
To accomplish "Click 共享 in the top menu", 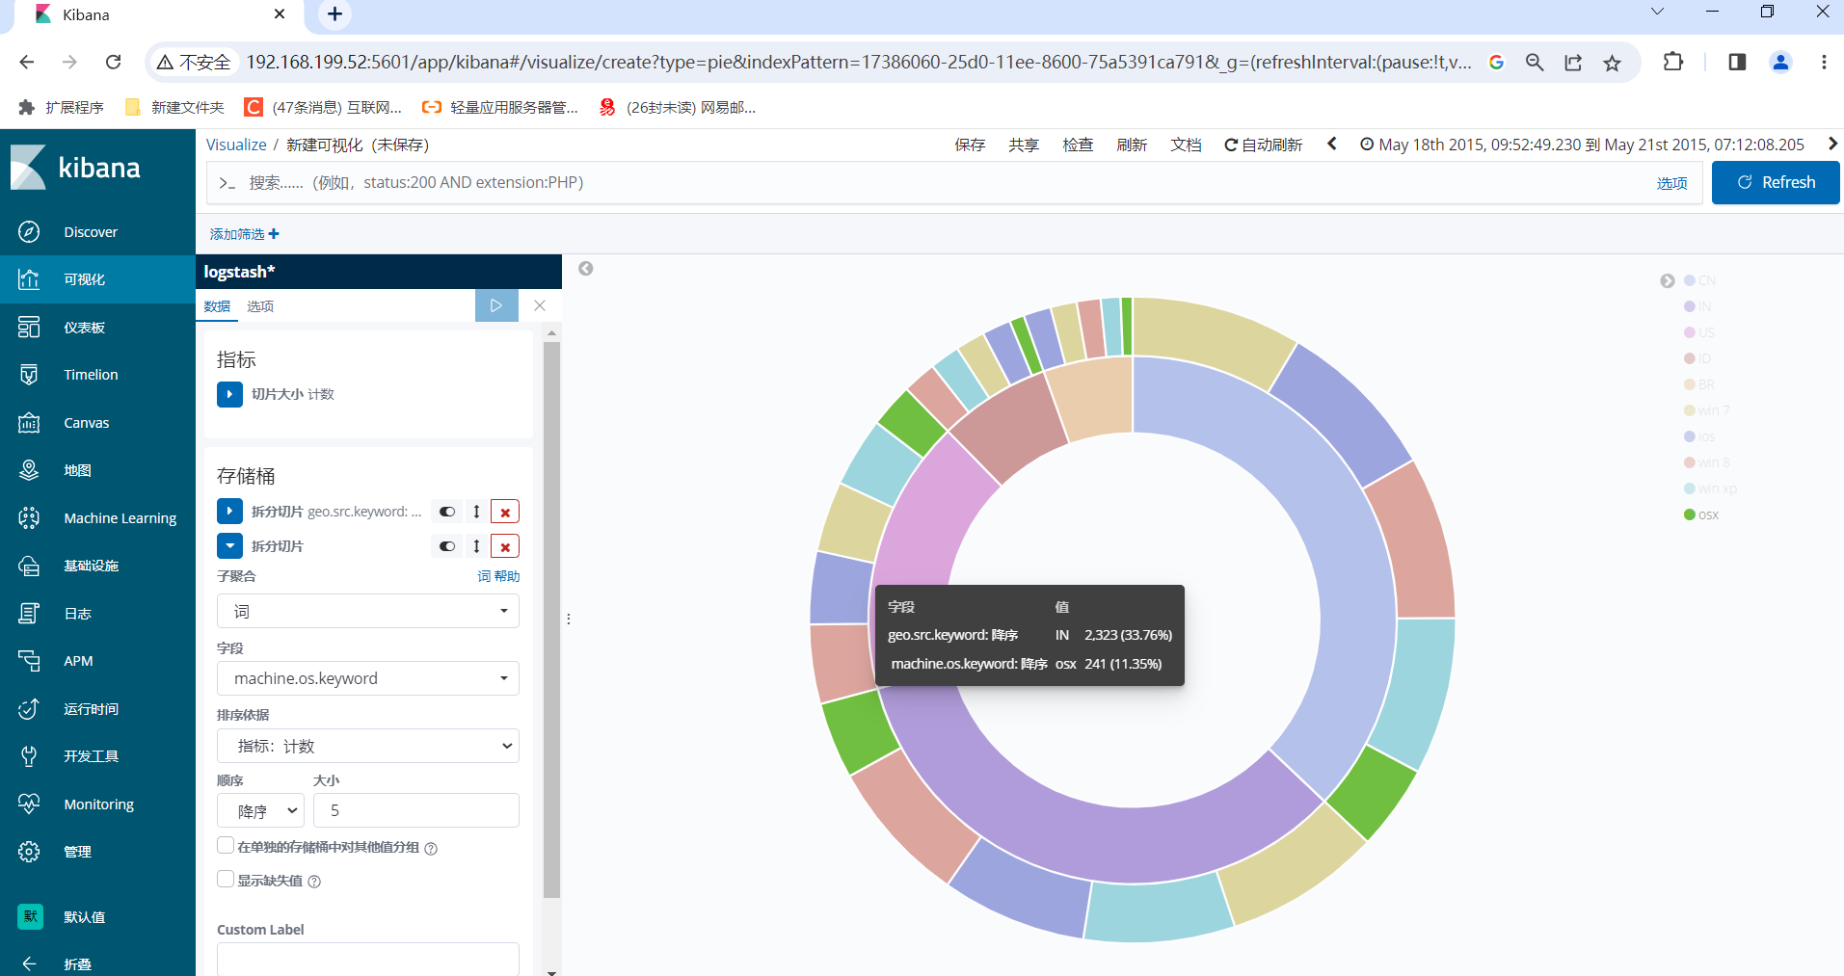I will coord(1024,145).
